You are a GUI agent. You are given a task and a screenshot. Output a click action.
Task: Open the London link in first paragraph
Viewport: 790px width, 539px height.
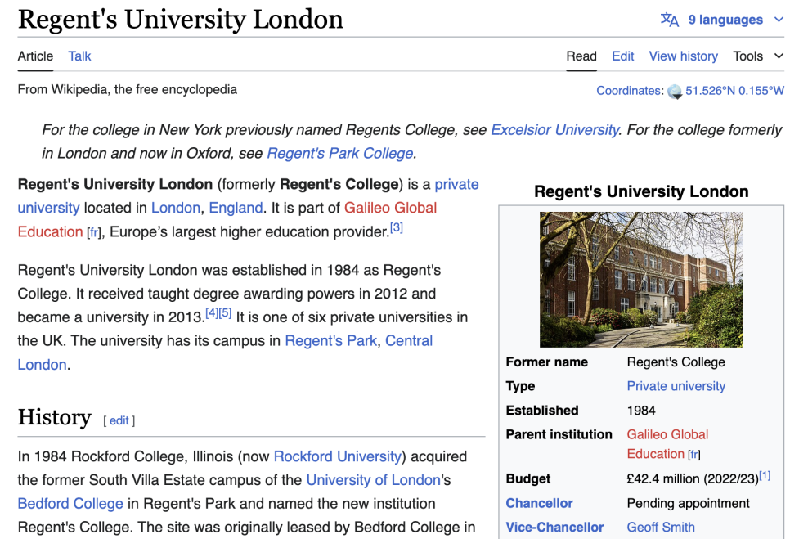coord(175,208)
